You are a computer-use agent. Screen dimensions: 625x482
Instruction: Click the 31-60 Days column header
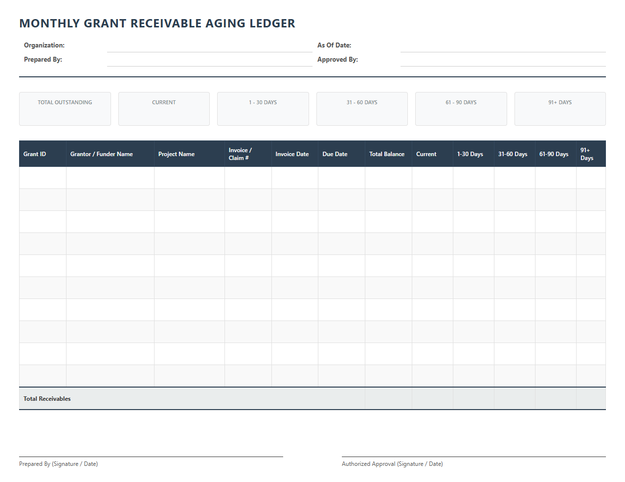point(515,154)
